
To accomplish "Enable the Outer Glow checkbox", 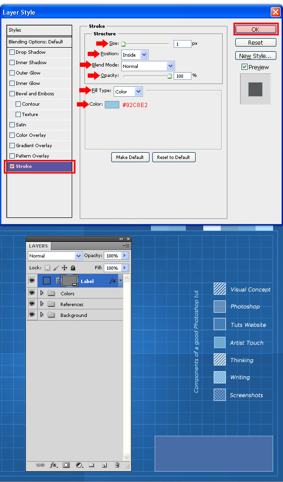I will coord(12,73).
